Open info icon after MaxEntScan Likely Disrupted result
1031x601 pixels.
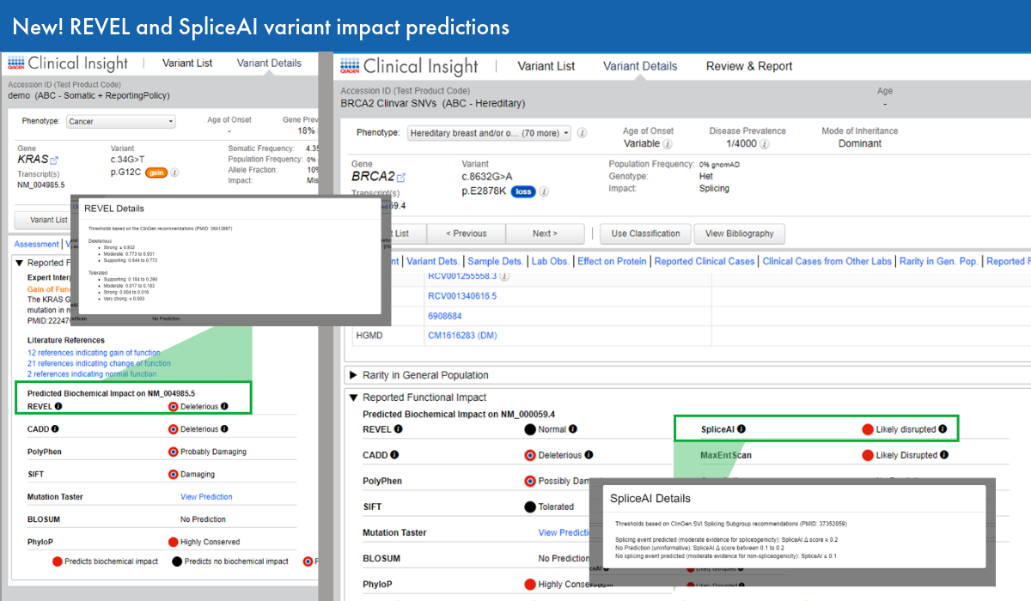coord(944,455)
